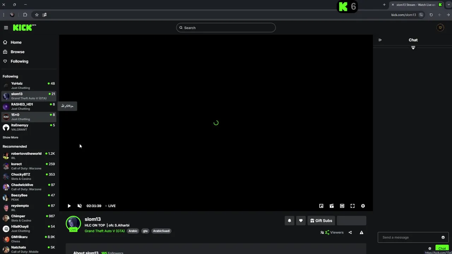Expand the chat header pinned dropdown
Screen dimensions: 452x254
click(413, 48)
